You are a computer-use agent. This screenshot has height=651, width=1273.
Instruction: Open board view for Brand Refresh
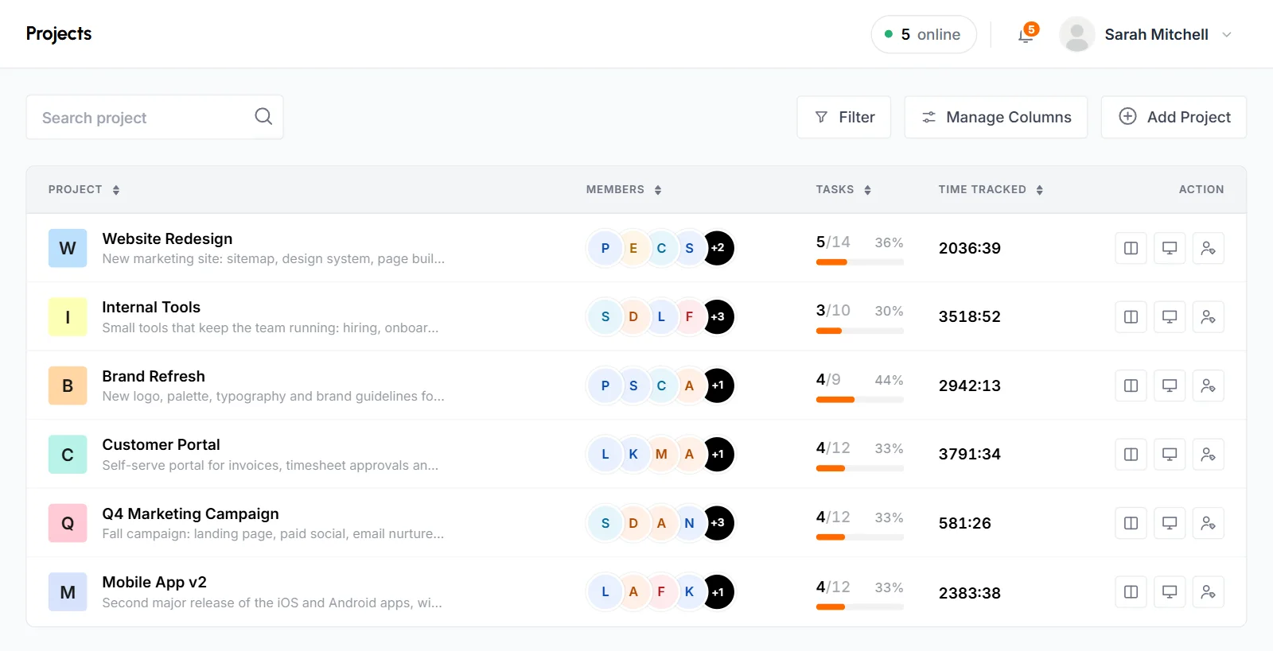point(1131,386)
